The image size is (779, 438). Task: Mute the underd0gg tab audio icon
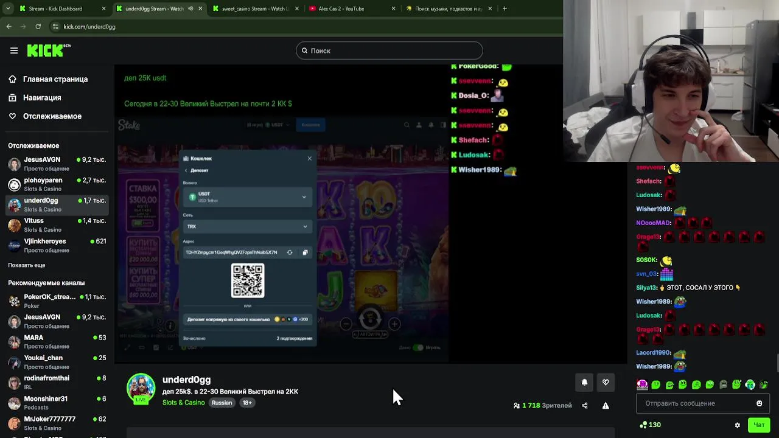[x=190, y=9]
